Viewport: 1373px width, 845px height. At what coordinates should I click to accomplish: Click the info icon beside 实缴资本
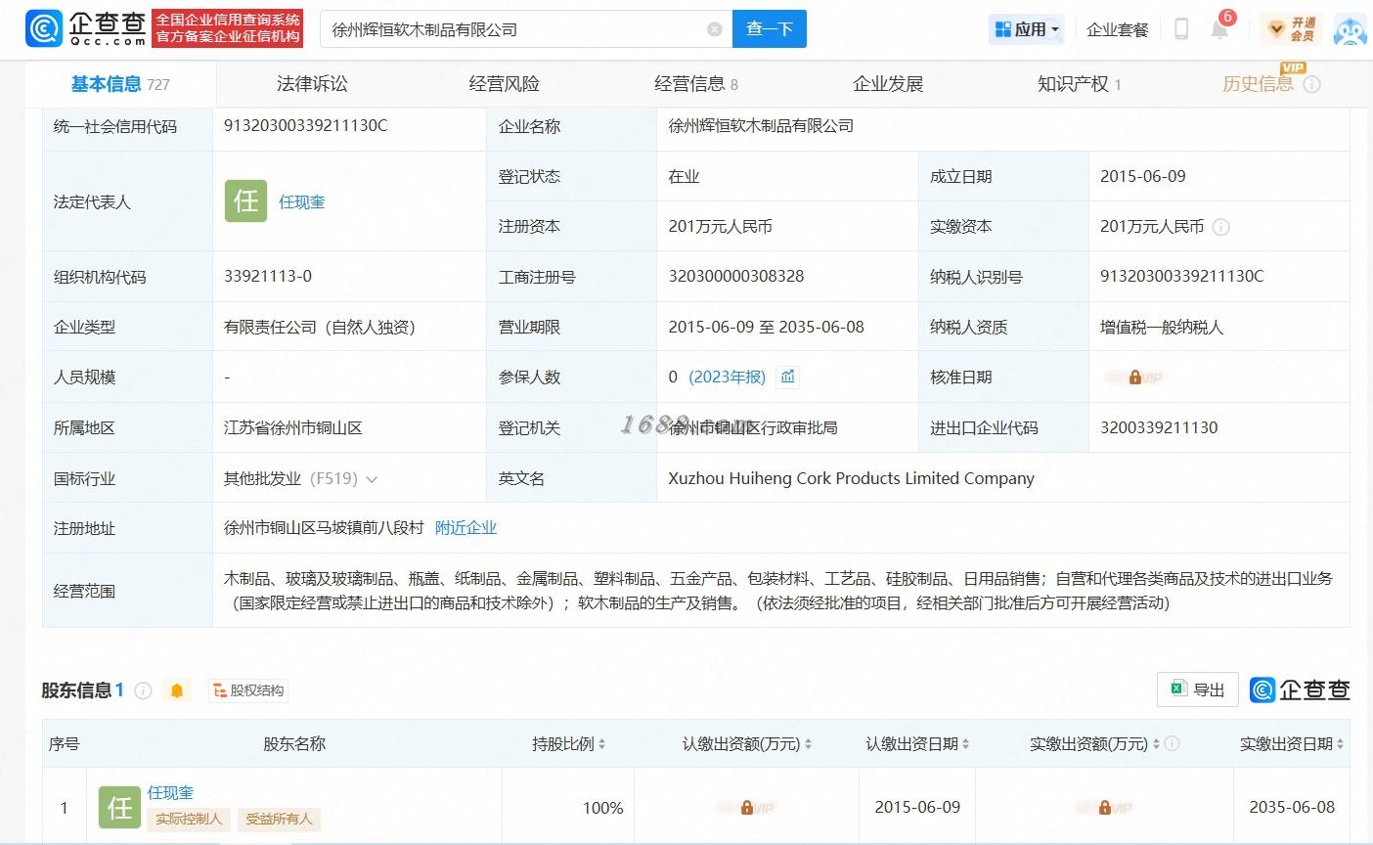coord(1220,227)
